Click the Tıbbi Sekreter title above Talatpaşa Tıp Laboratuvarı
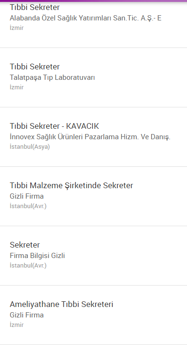The image size is (187, 345). pos(35,67)
